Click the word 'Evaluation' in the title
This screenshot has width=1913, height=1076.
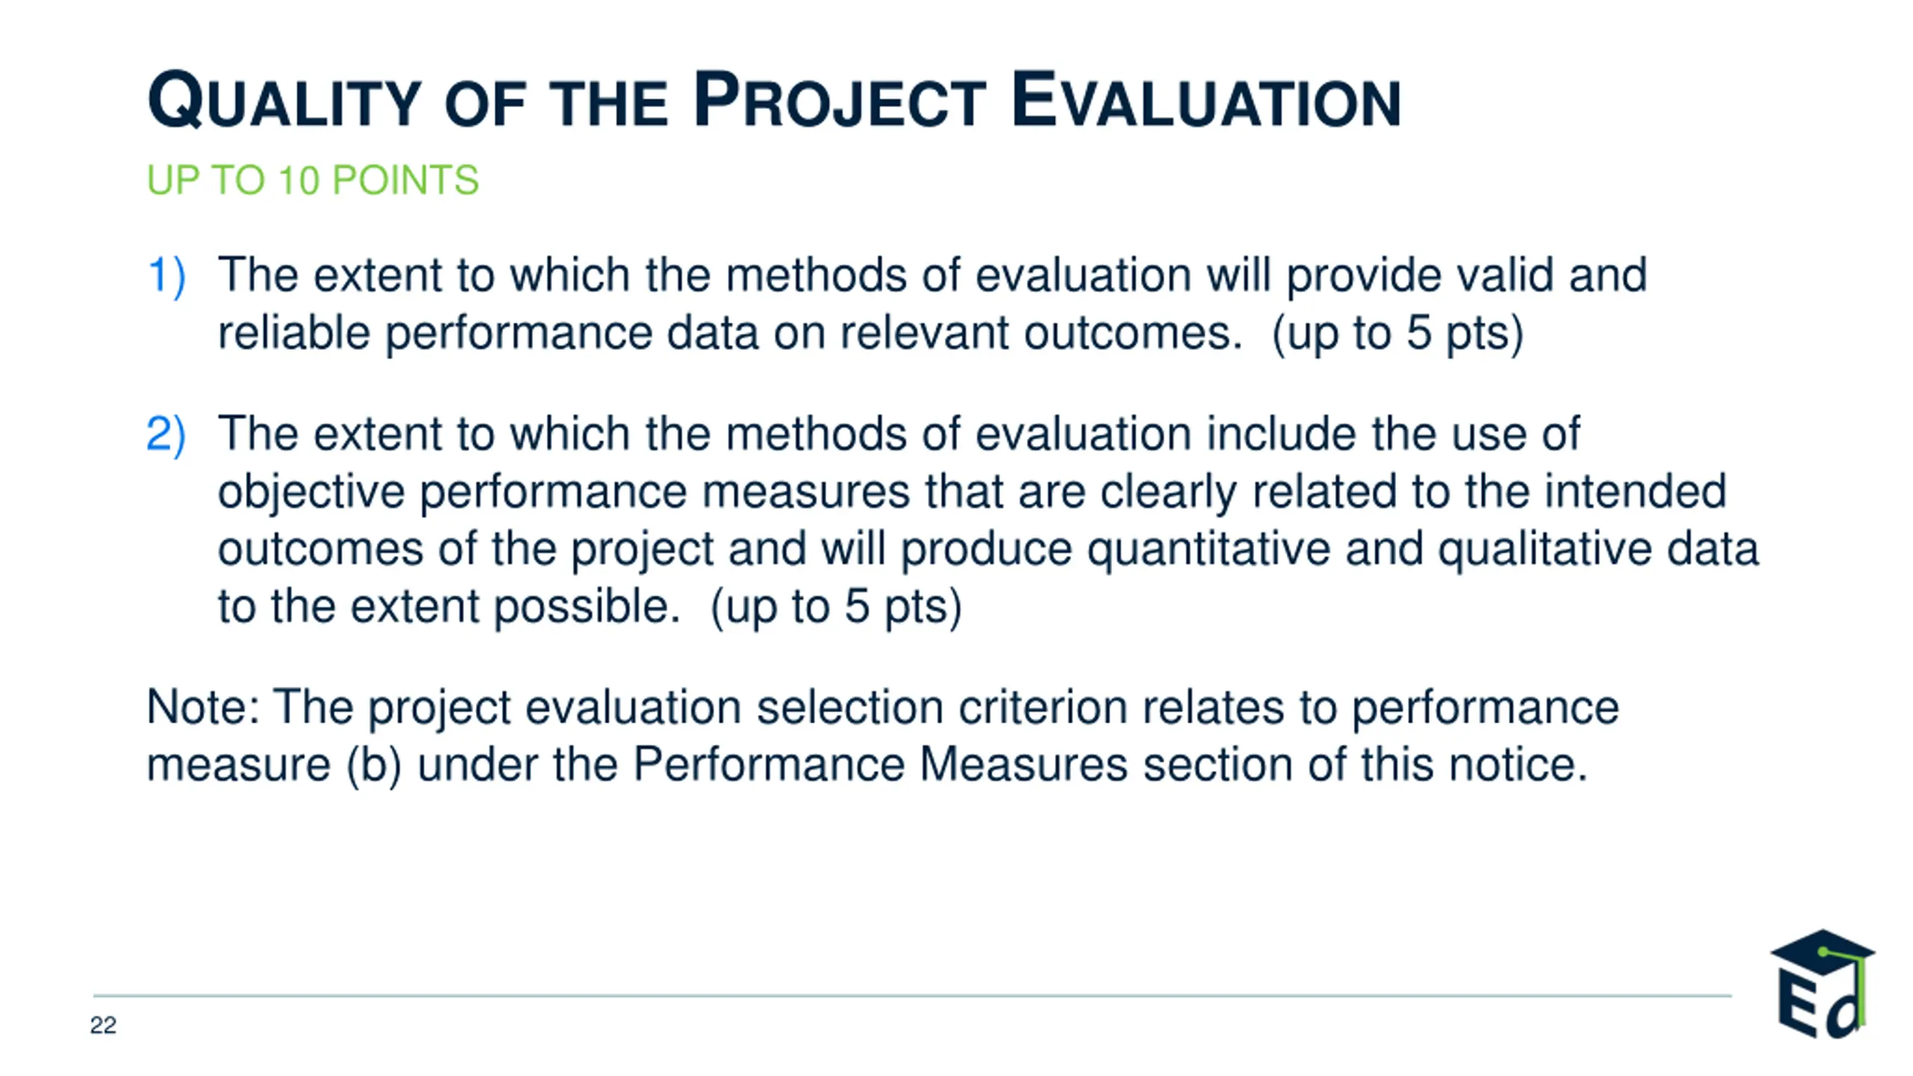[x=1205, y=101]
